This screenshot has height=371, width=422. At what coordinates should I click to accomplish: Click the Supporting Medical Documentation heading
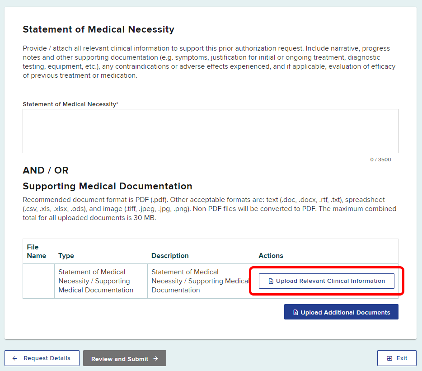(x=108, y=186)
